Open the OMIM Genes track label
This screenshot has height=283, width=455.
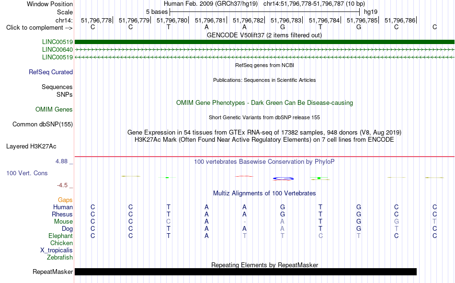click(54, 110)
